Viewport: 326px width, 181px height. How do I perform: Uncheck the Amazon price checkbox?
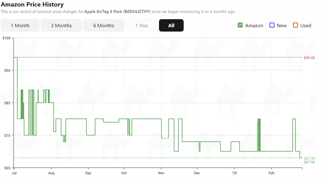click(x=240, y=25)
